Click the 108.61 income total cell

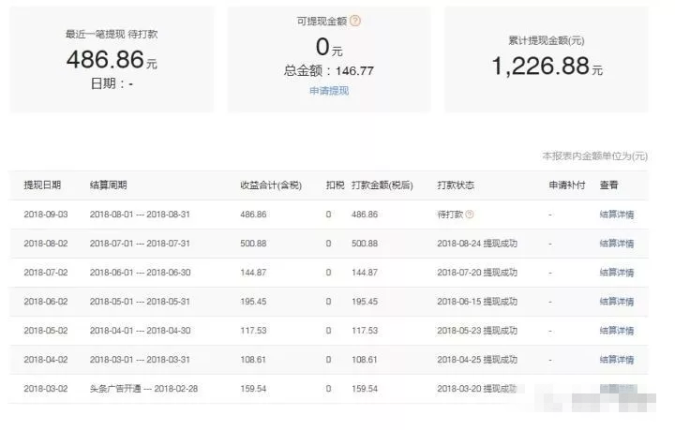(x=253, y=360)
